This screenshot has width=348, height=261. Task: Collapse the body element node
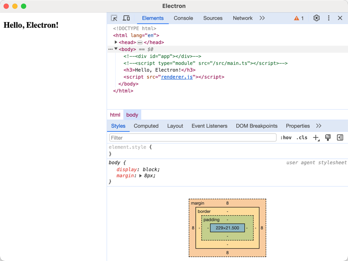tap(116, 49)
